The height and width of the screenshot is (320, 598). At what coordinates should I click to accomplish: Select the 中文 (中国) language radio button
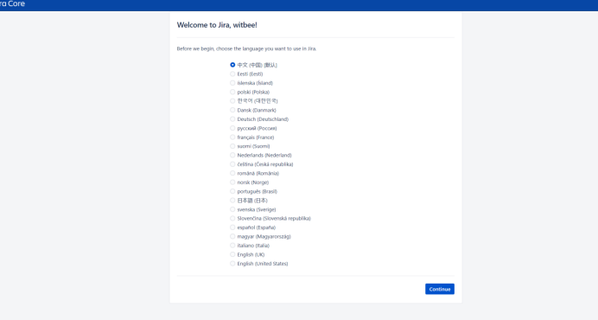[x=232, y=65]
